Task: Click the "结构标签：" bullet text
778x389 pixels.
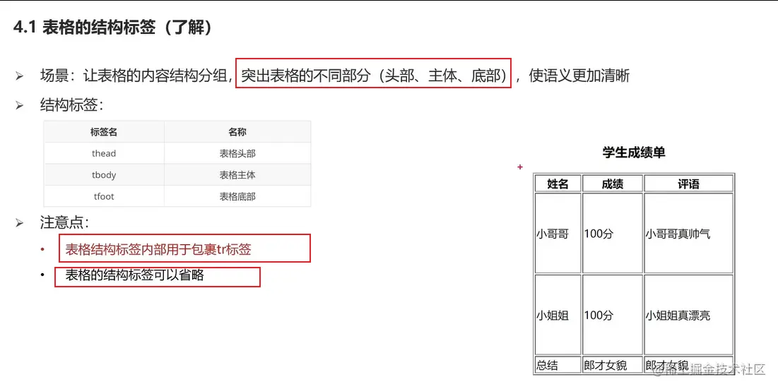Action: coord(72,105)
